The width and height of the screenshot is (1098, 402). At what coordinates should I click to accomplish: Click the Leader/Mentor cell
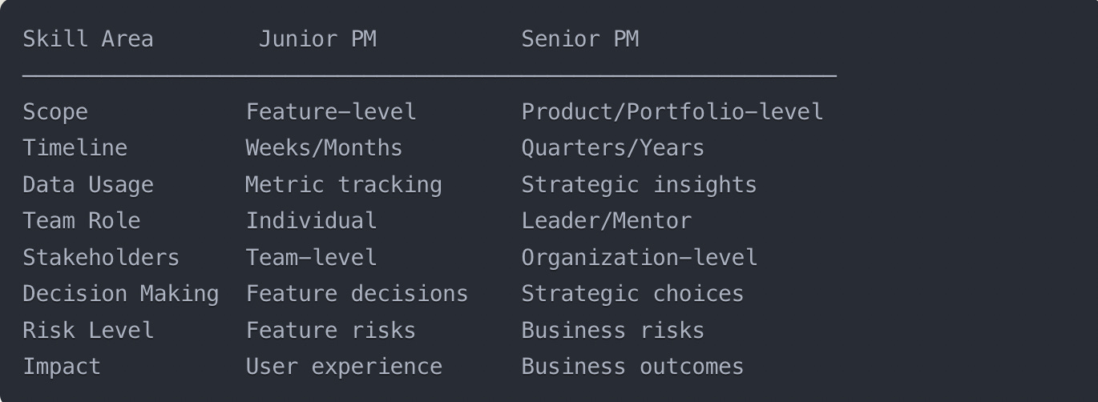607,221
